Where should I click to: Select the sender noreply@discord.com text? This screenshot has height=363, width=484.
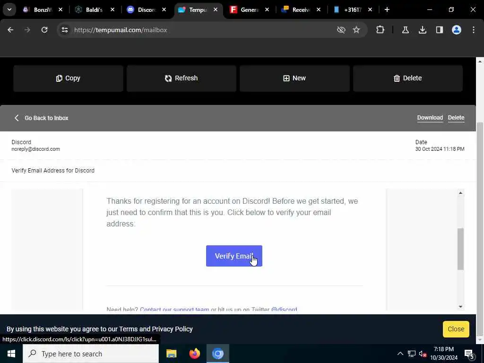pyautogui.click(x=36, y=149)
